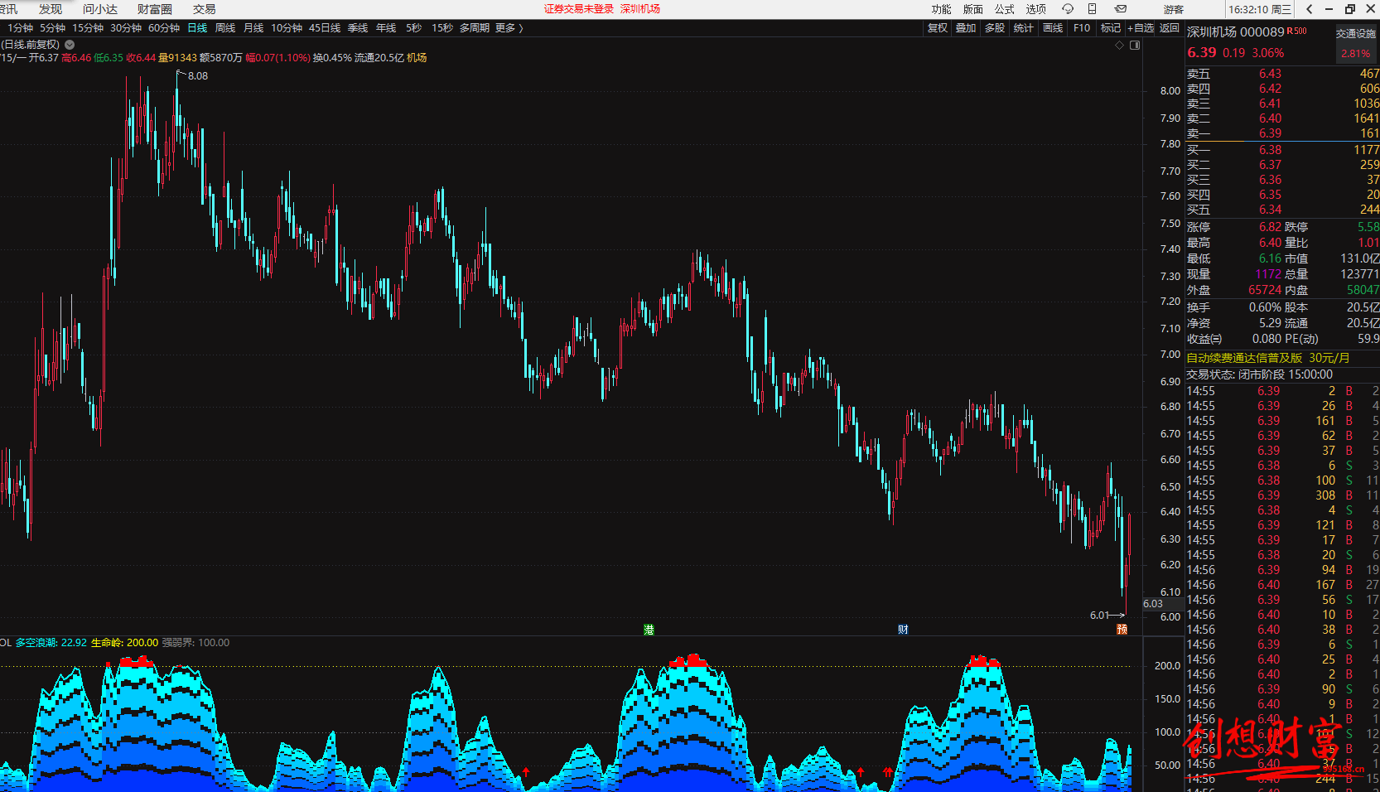Switch to the 交易 tab
1380x792 pixels.
click(x=205, y=9)
